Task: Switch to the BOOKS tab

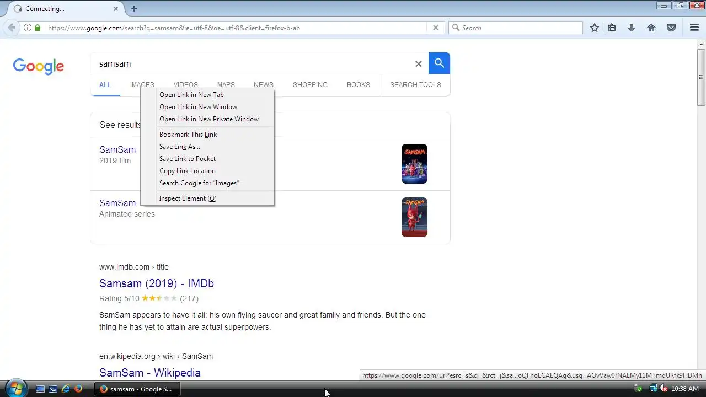Action: click(359, 85)
